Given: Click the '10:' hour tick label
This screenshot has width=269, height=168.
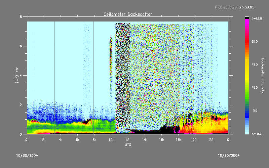Looking at the screenshot, I should [111, 140].
